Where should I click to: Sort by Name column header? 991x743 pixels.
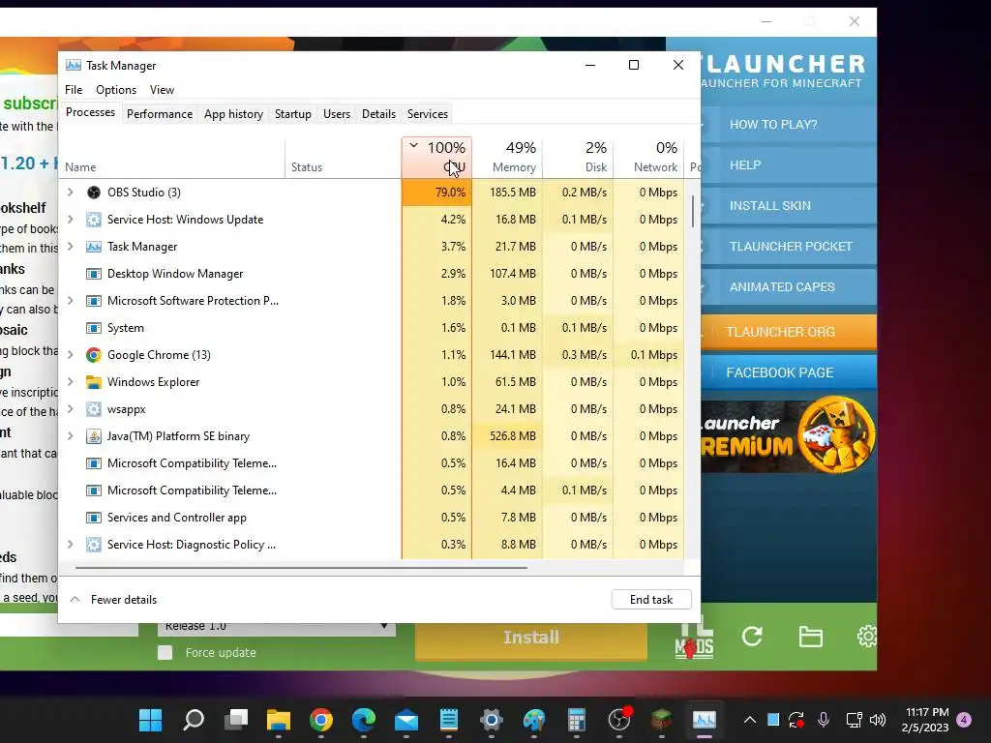[171, 158]
